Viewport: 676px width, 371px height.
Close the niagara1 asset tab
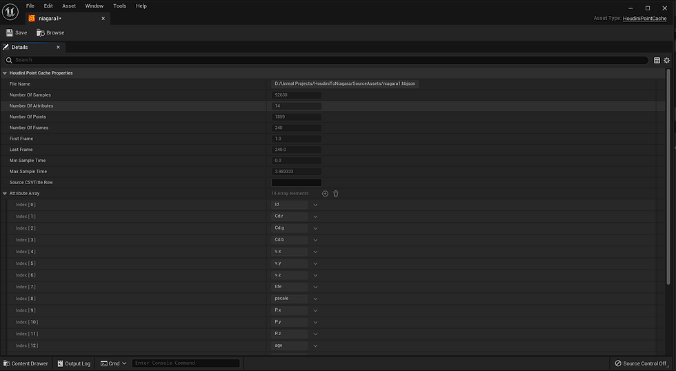pos(103,19)
